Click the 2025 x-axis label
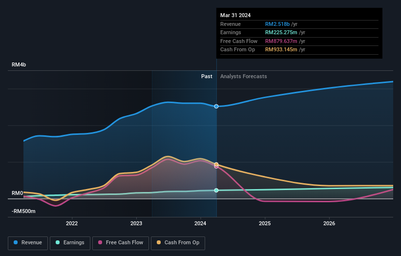This screenshot has height=256, width=401. point(265,223)
